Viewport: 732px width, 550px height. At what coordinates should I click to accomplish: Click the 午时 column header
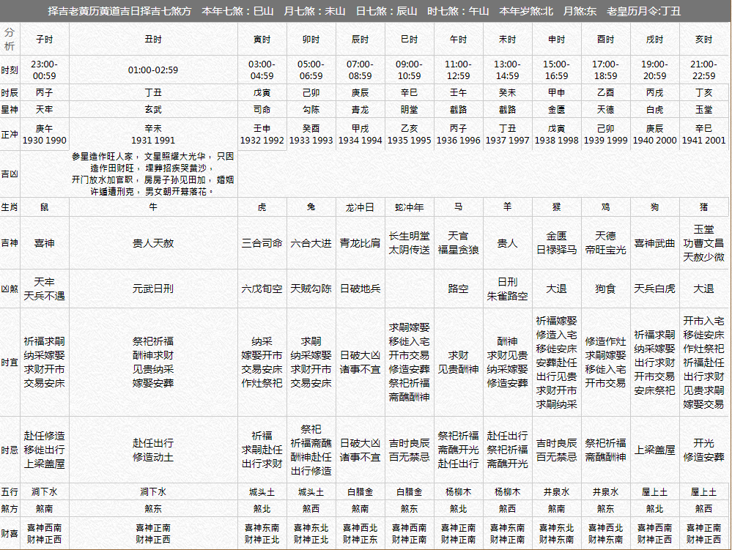click(x=459, y=40)
